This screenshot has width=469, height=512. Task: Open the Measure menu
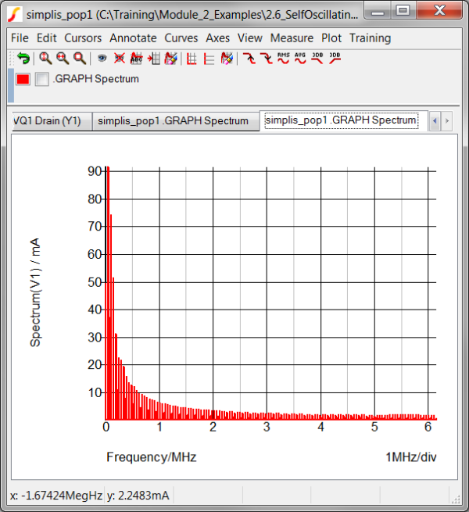[292, 38]
